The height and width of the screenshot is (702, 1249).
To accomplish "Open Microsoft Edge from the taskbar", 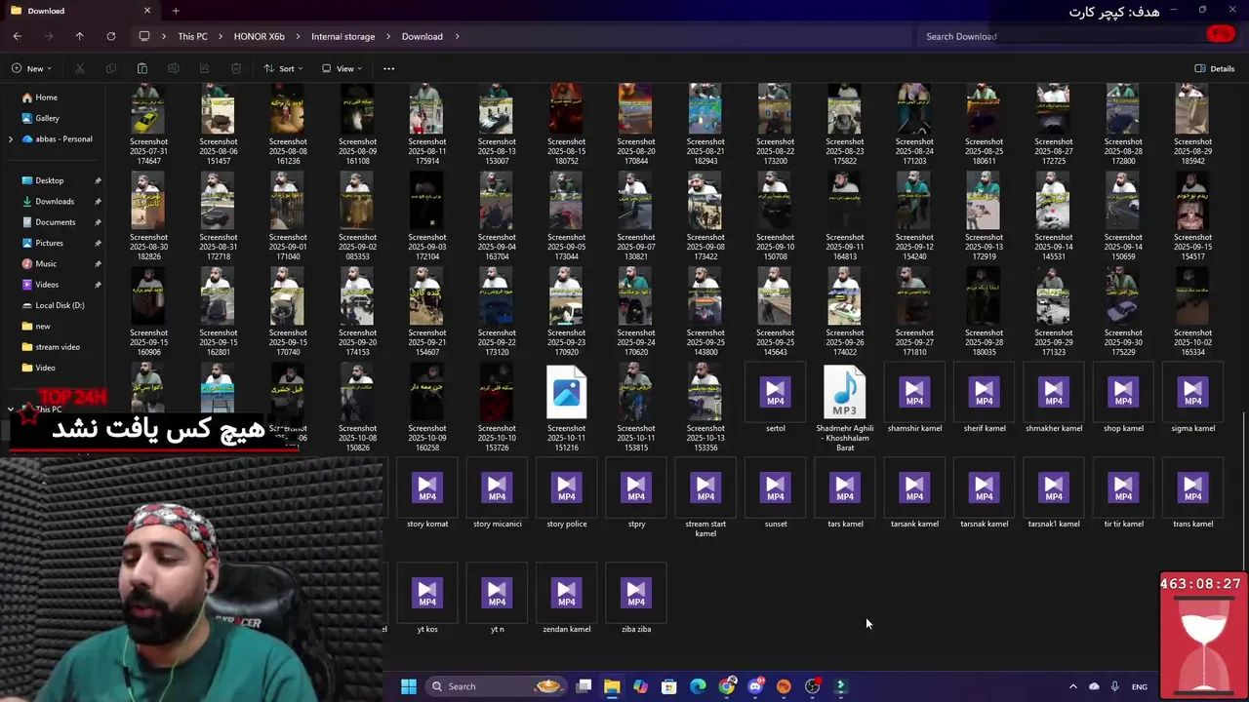I will (698, 686).
